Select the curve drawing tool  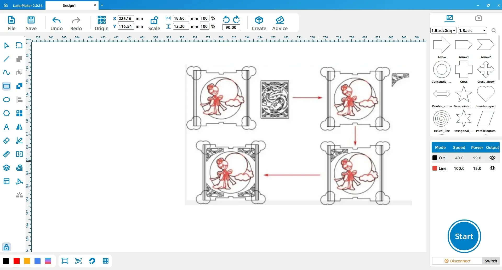click(x=7, y=72)
